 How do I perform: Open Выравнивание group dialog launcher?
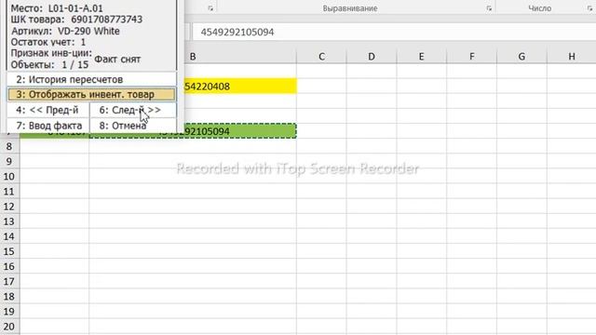[489, 8]
